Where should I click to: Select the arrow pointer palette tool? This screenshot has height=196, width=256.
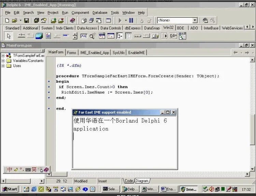(x=9, y=36)
